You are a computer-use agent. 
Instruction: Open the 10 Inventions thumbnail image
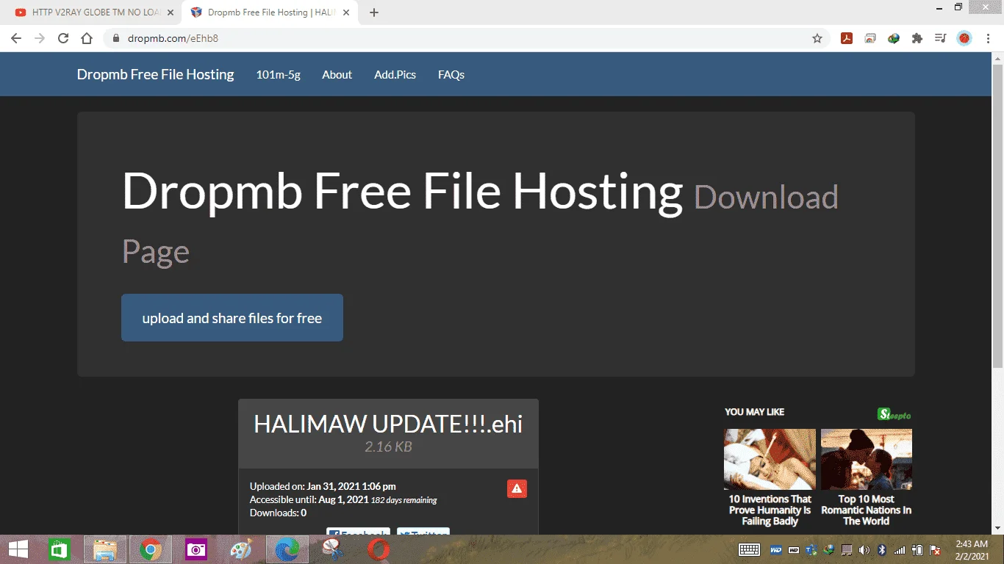coord(770,459)
